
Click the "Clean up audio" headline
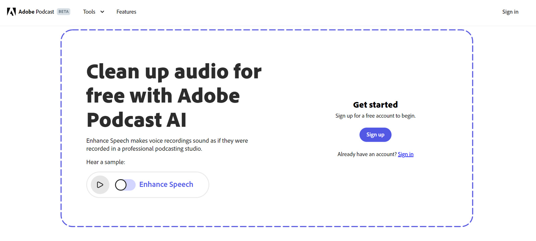[x=174, y=72]
